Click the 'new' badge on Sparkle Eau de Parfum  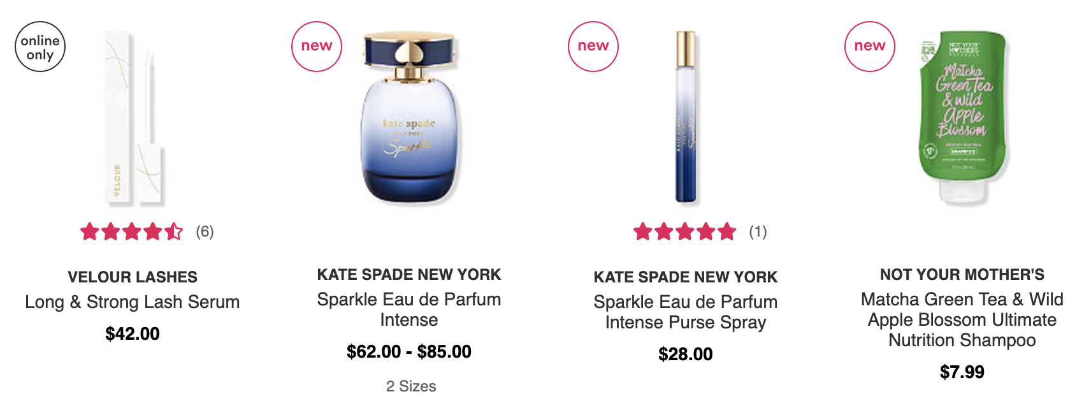pyautogui.click(x=317, y=47)
